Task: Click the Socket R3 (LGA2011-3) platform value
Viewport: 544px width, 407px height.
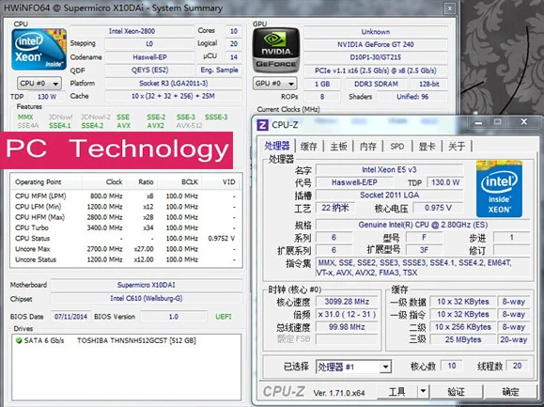Action: pos(174,84)
